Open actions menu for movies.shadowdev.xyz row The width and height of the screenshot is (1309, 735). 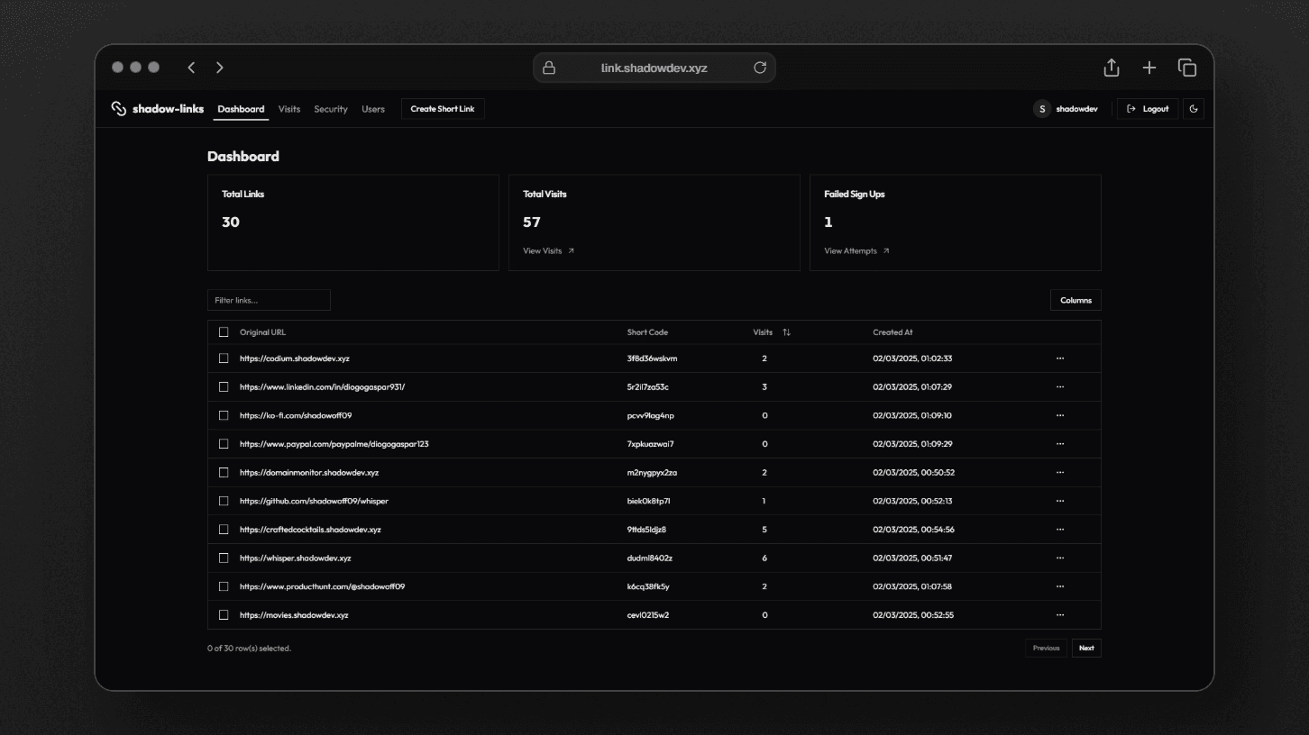click(1059, 615)
